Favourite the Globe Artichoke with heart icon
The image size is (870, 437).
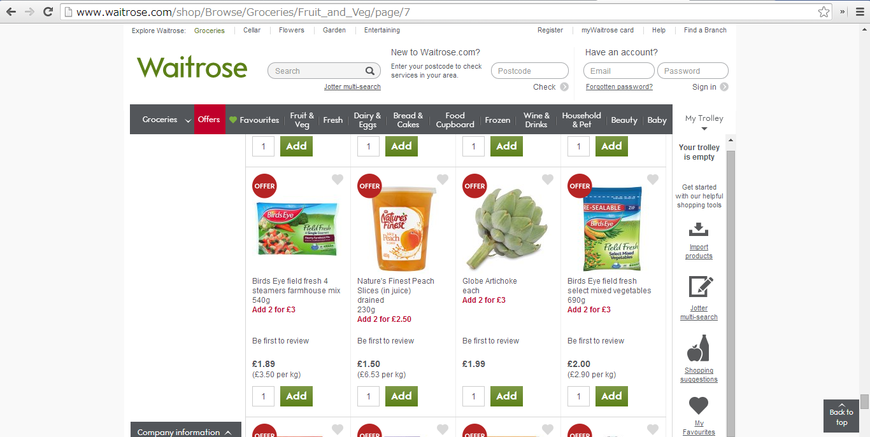pos(548,180)
